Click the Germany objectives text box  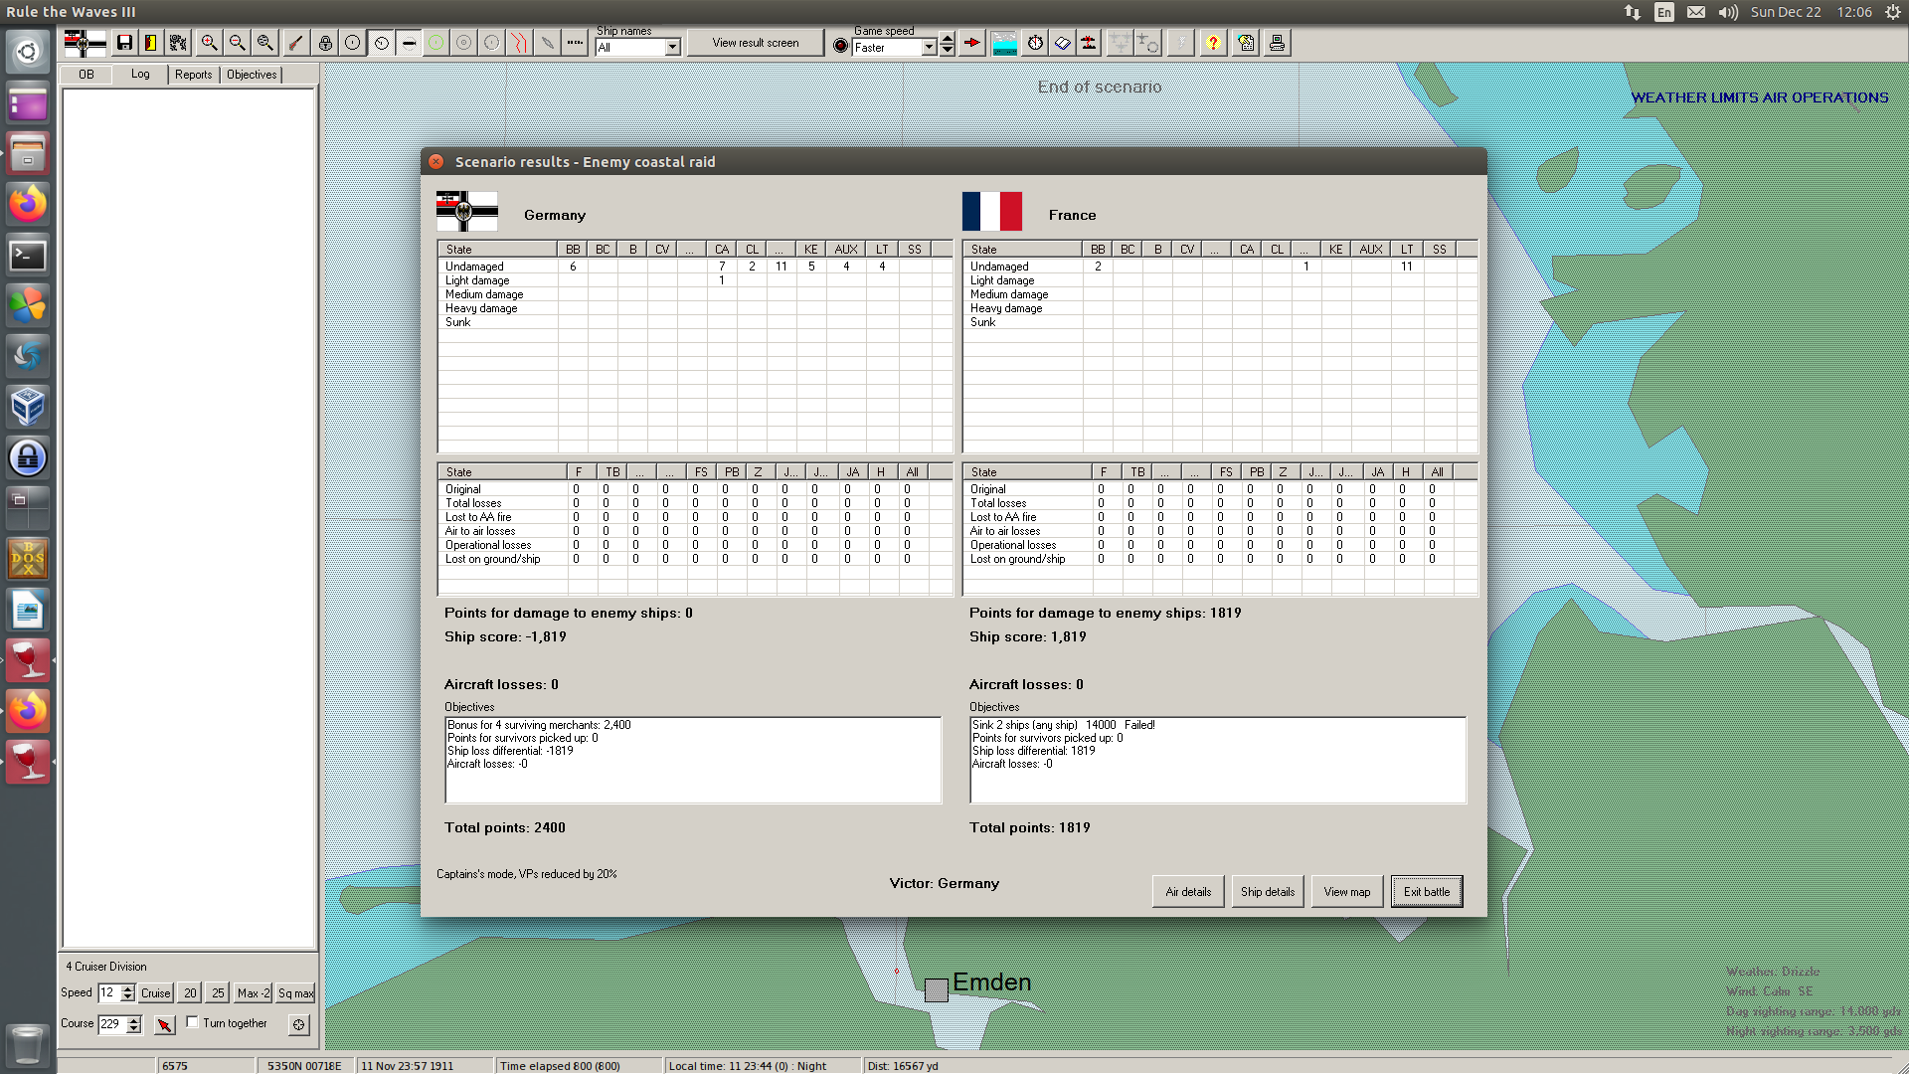(693, 760)
